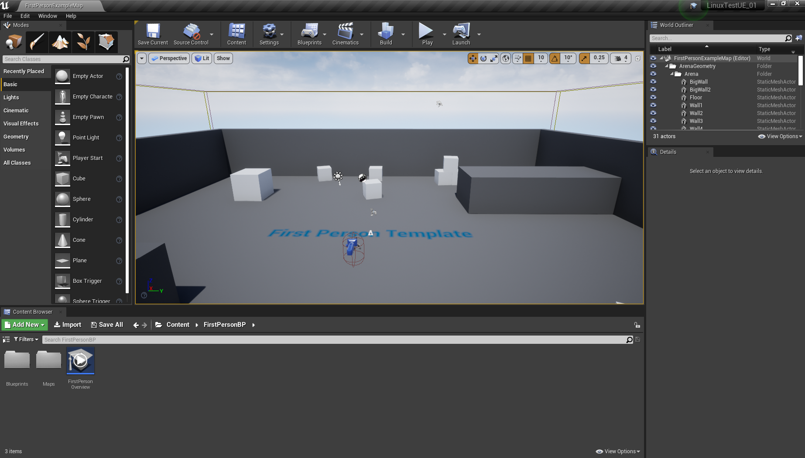This screenshot has width=805, height=458.
Task: Select Foliage mode
Action: 83,42
